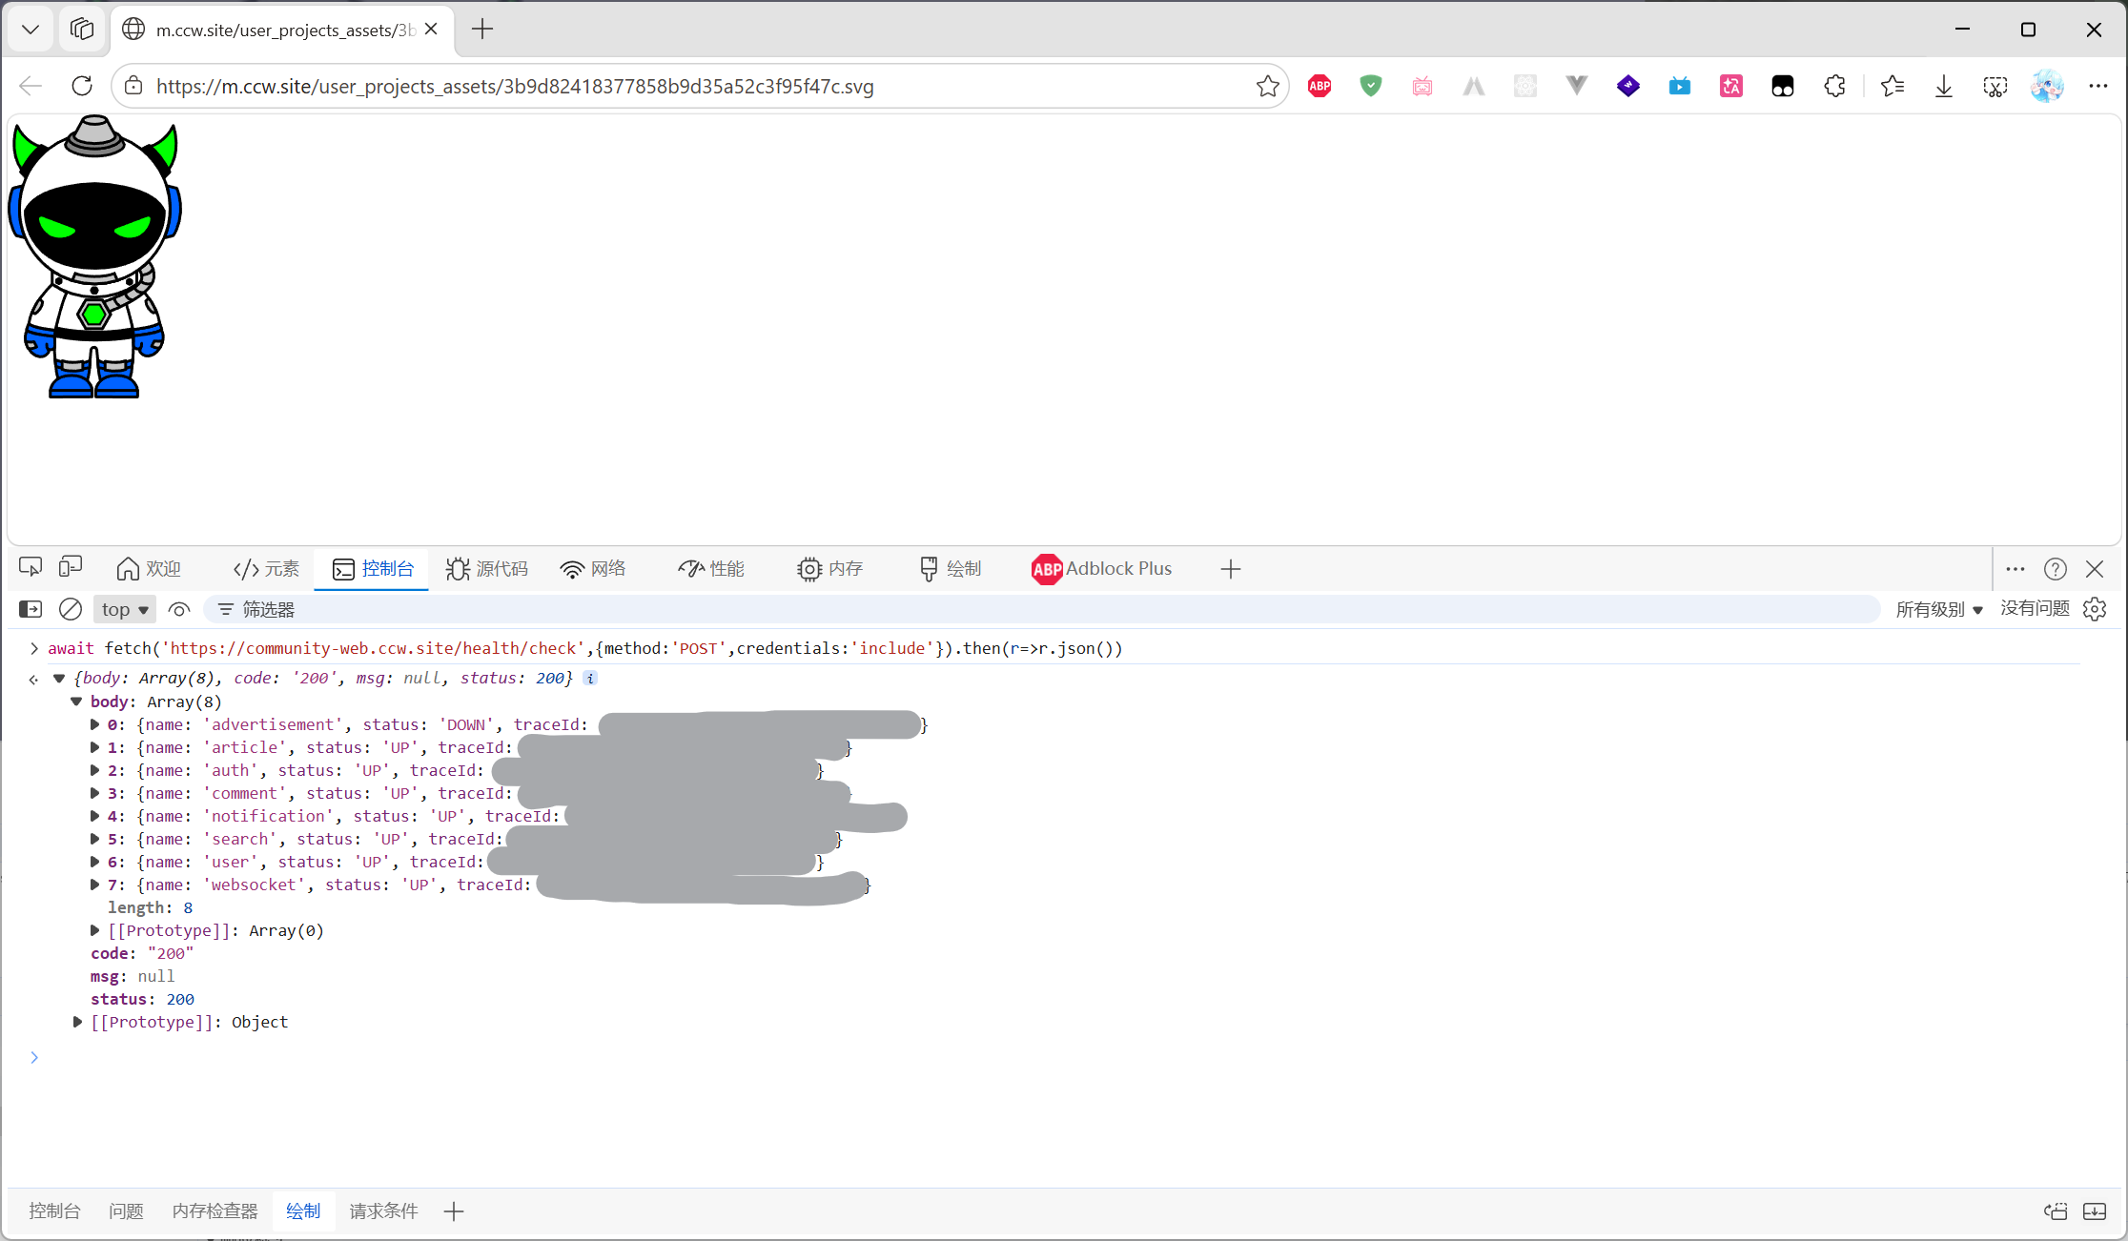
Task: Expand the article array entry
Action: pyautogui.click(x=94, y=747)
